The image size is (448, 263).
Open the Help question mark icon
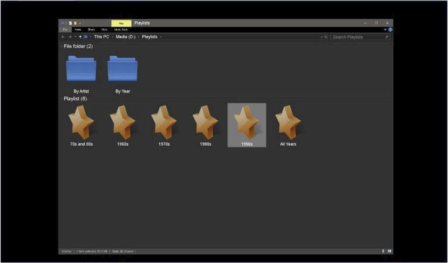pos(390,30)
